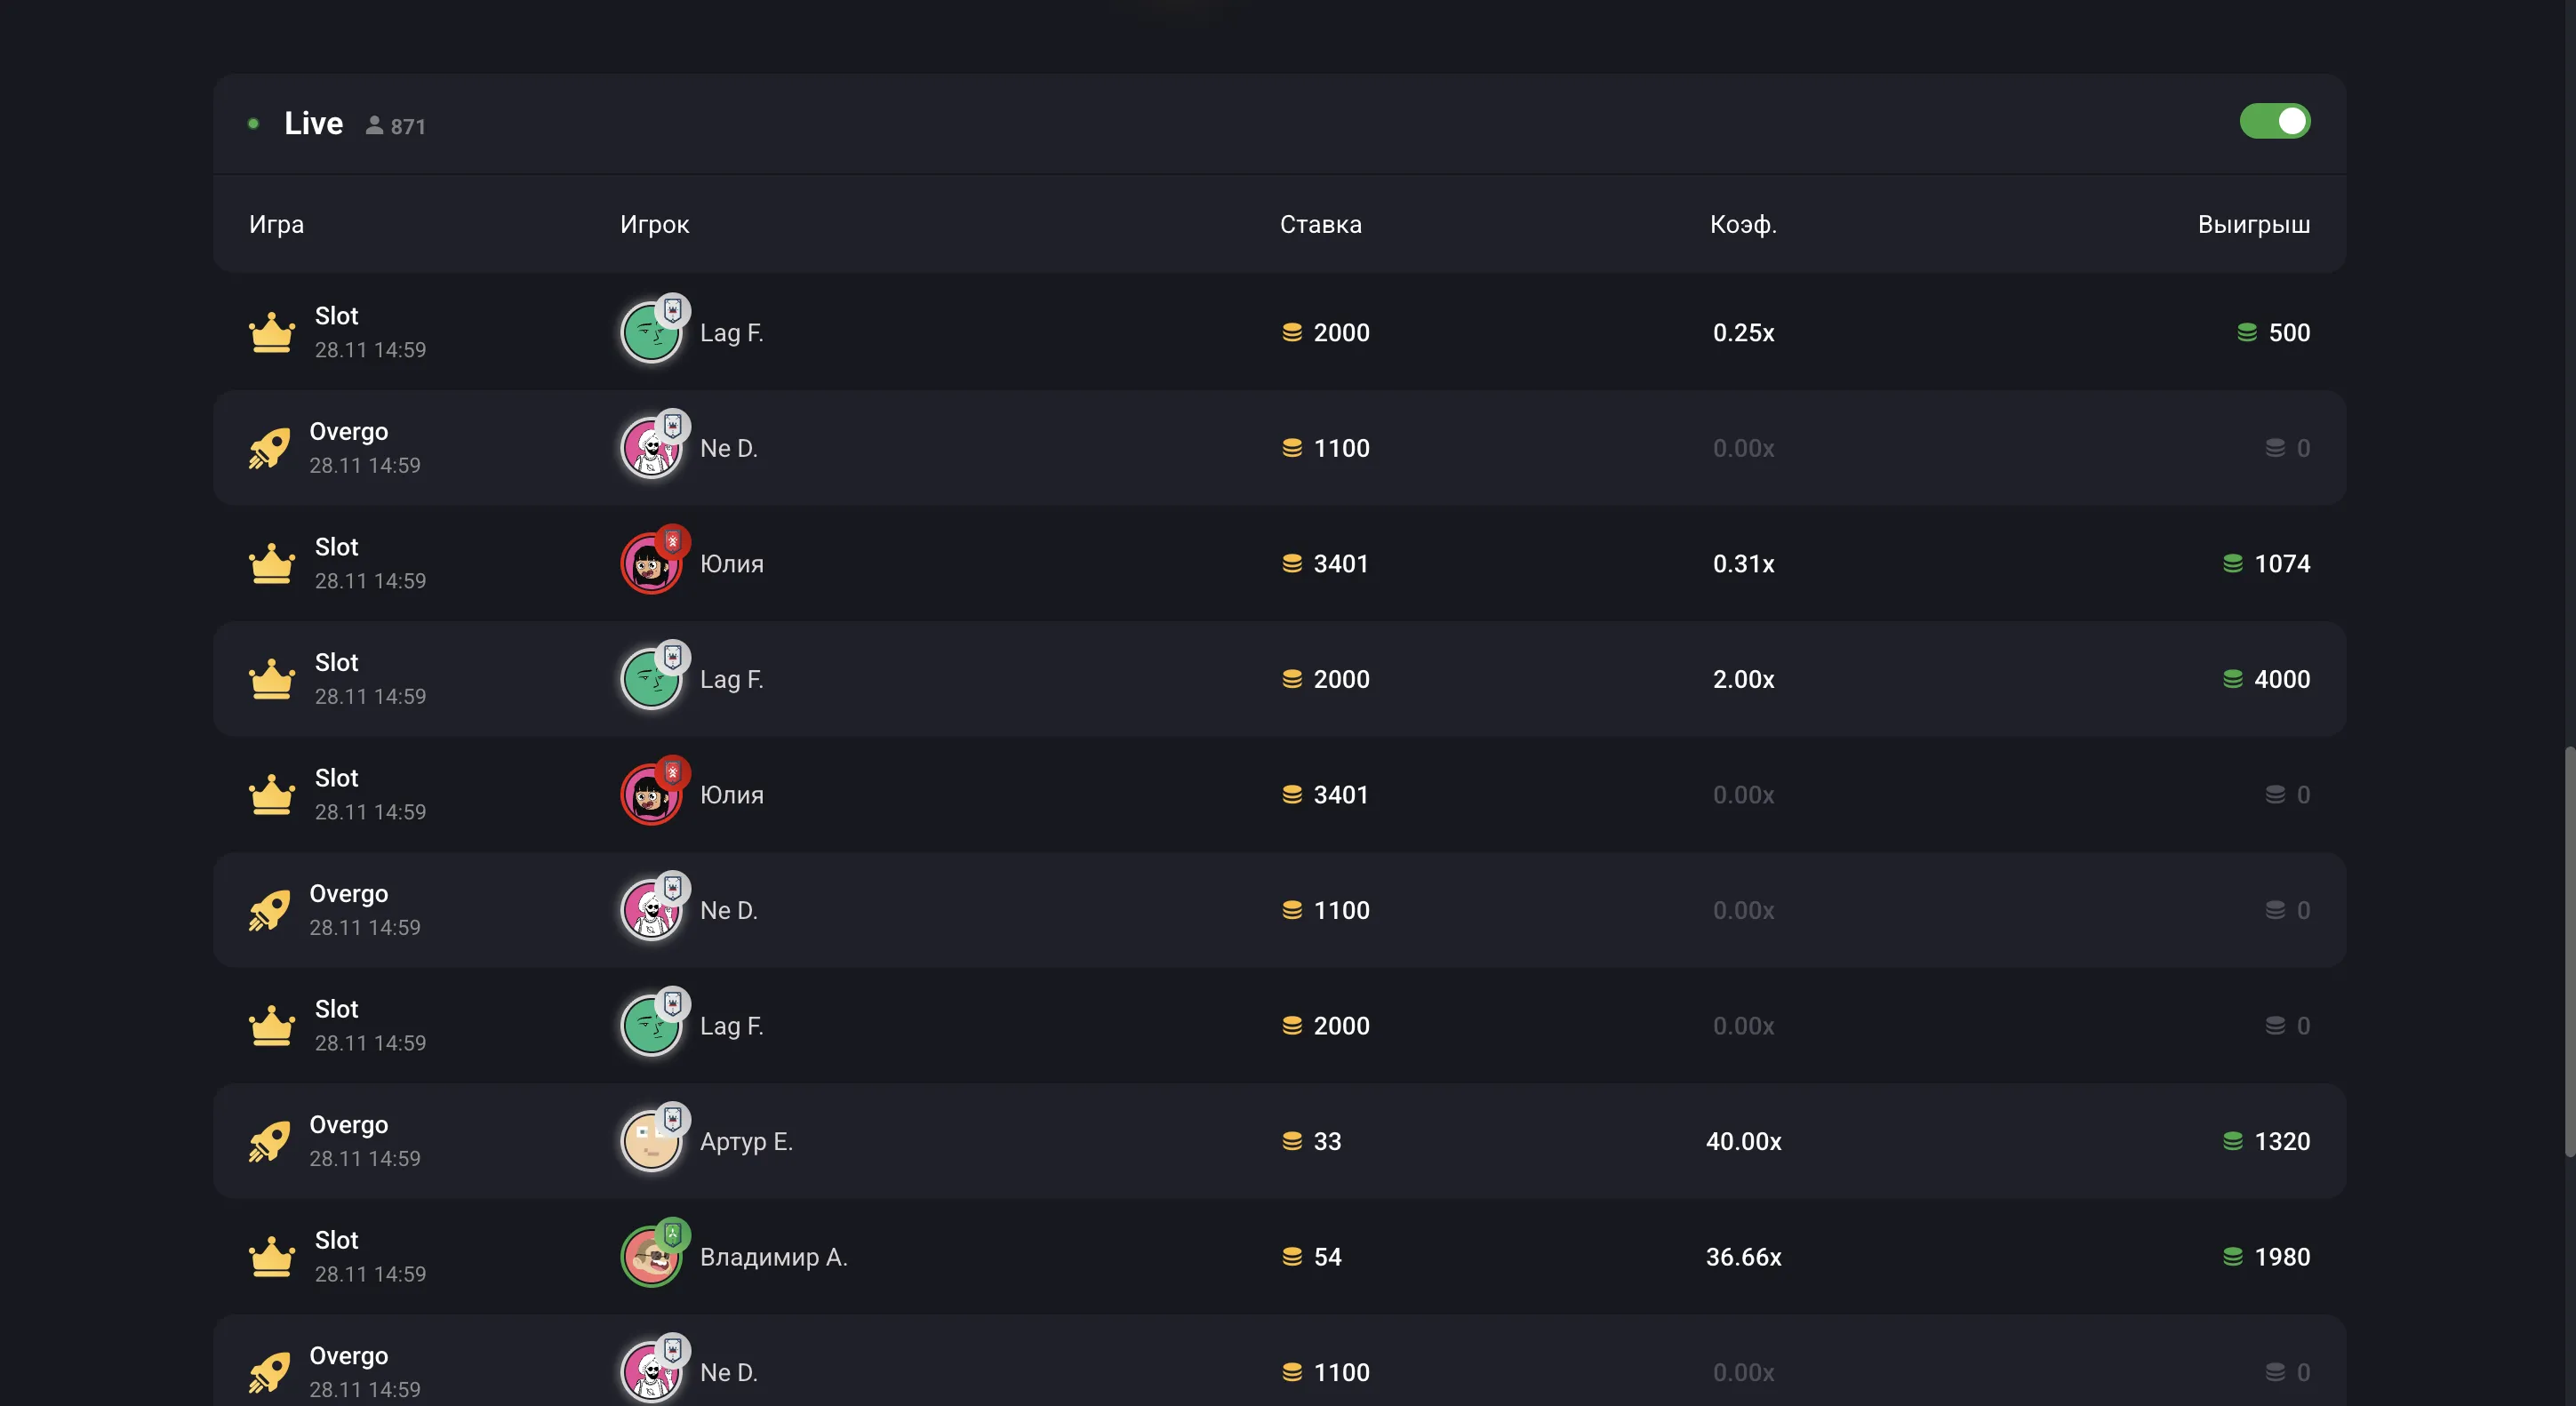Screen dimensions: 2576x1406
Task: Click the Игрок column header
Action: [x=654, y=225]
